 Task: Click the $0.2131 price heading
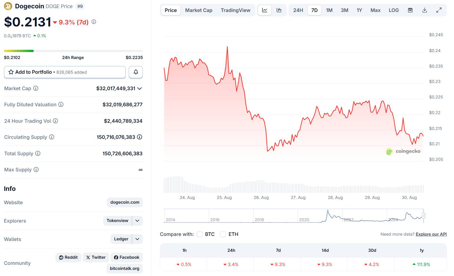28,22
